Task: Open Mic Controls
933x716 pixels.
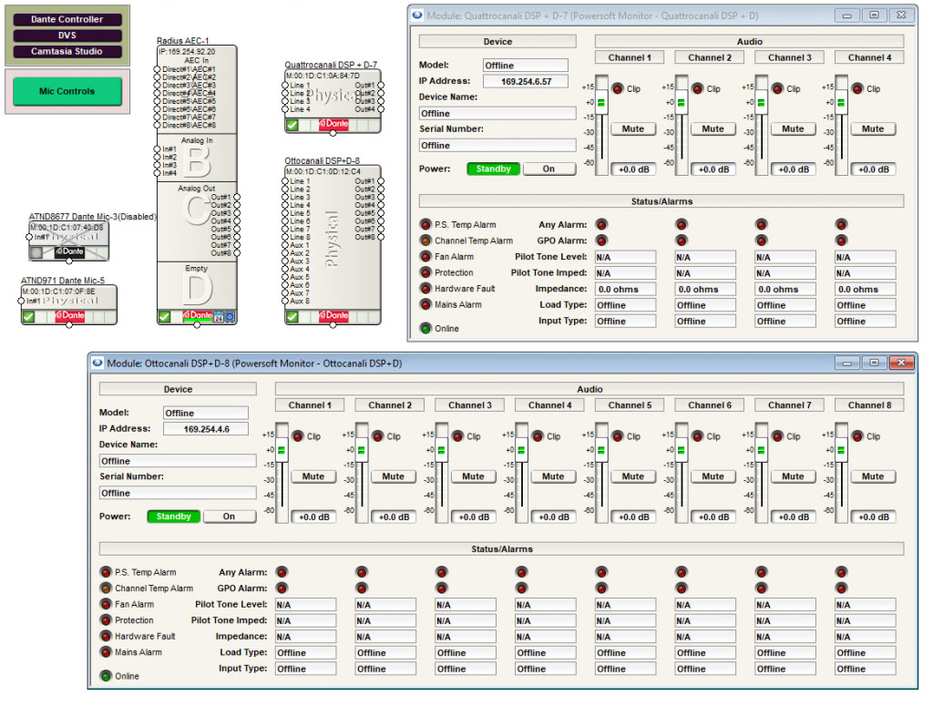Action: 67,91
